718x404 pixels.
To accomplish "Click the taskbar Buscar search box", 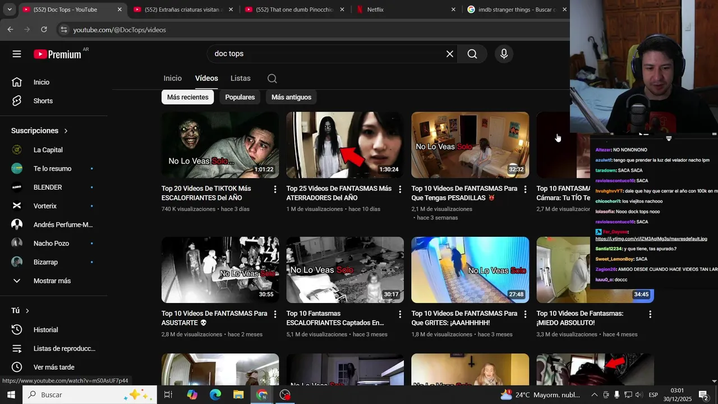I will 90,395.
